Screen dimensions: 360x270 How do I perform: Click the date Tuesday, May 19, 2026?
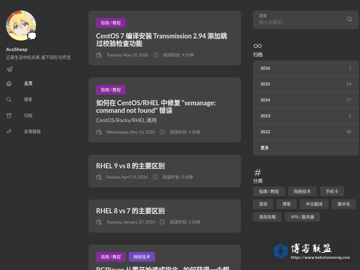tap(127, 55)
